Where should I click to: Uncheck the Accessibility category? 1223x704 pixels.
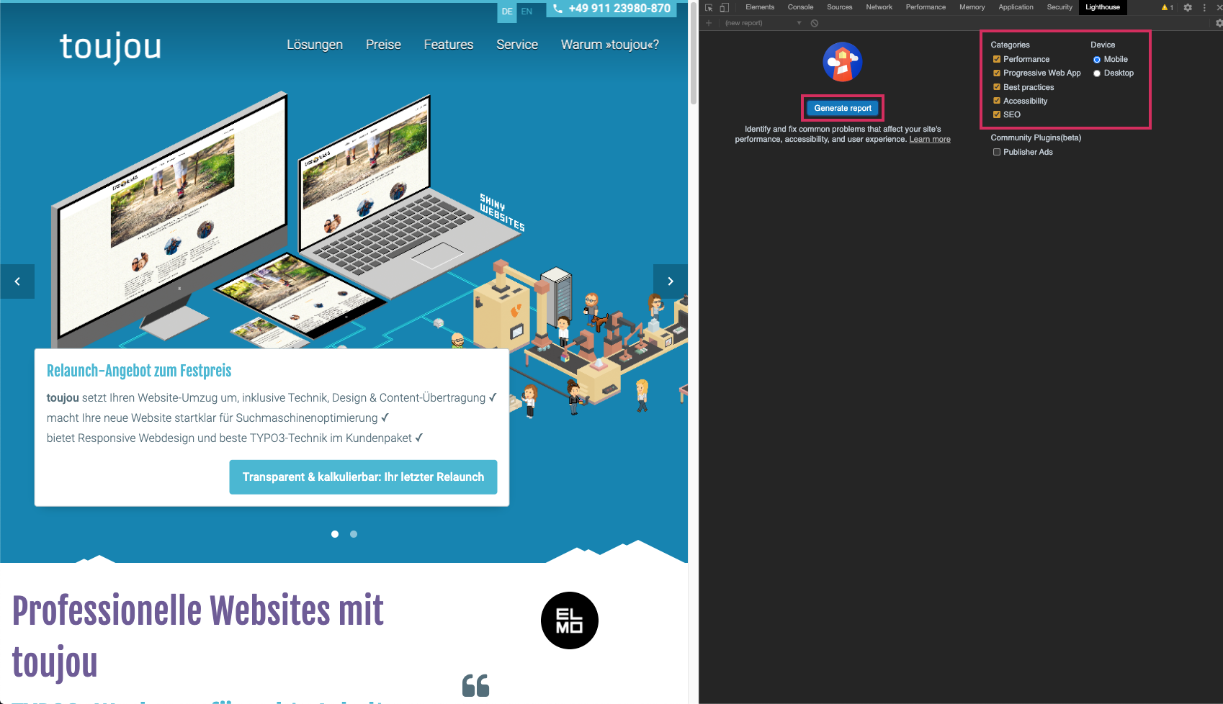(997, 101)
